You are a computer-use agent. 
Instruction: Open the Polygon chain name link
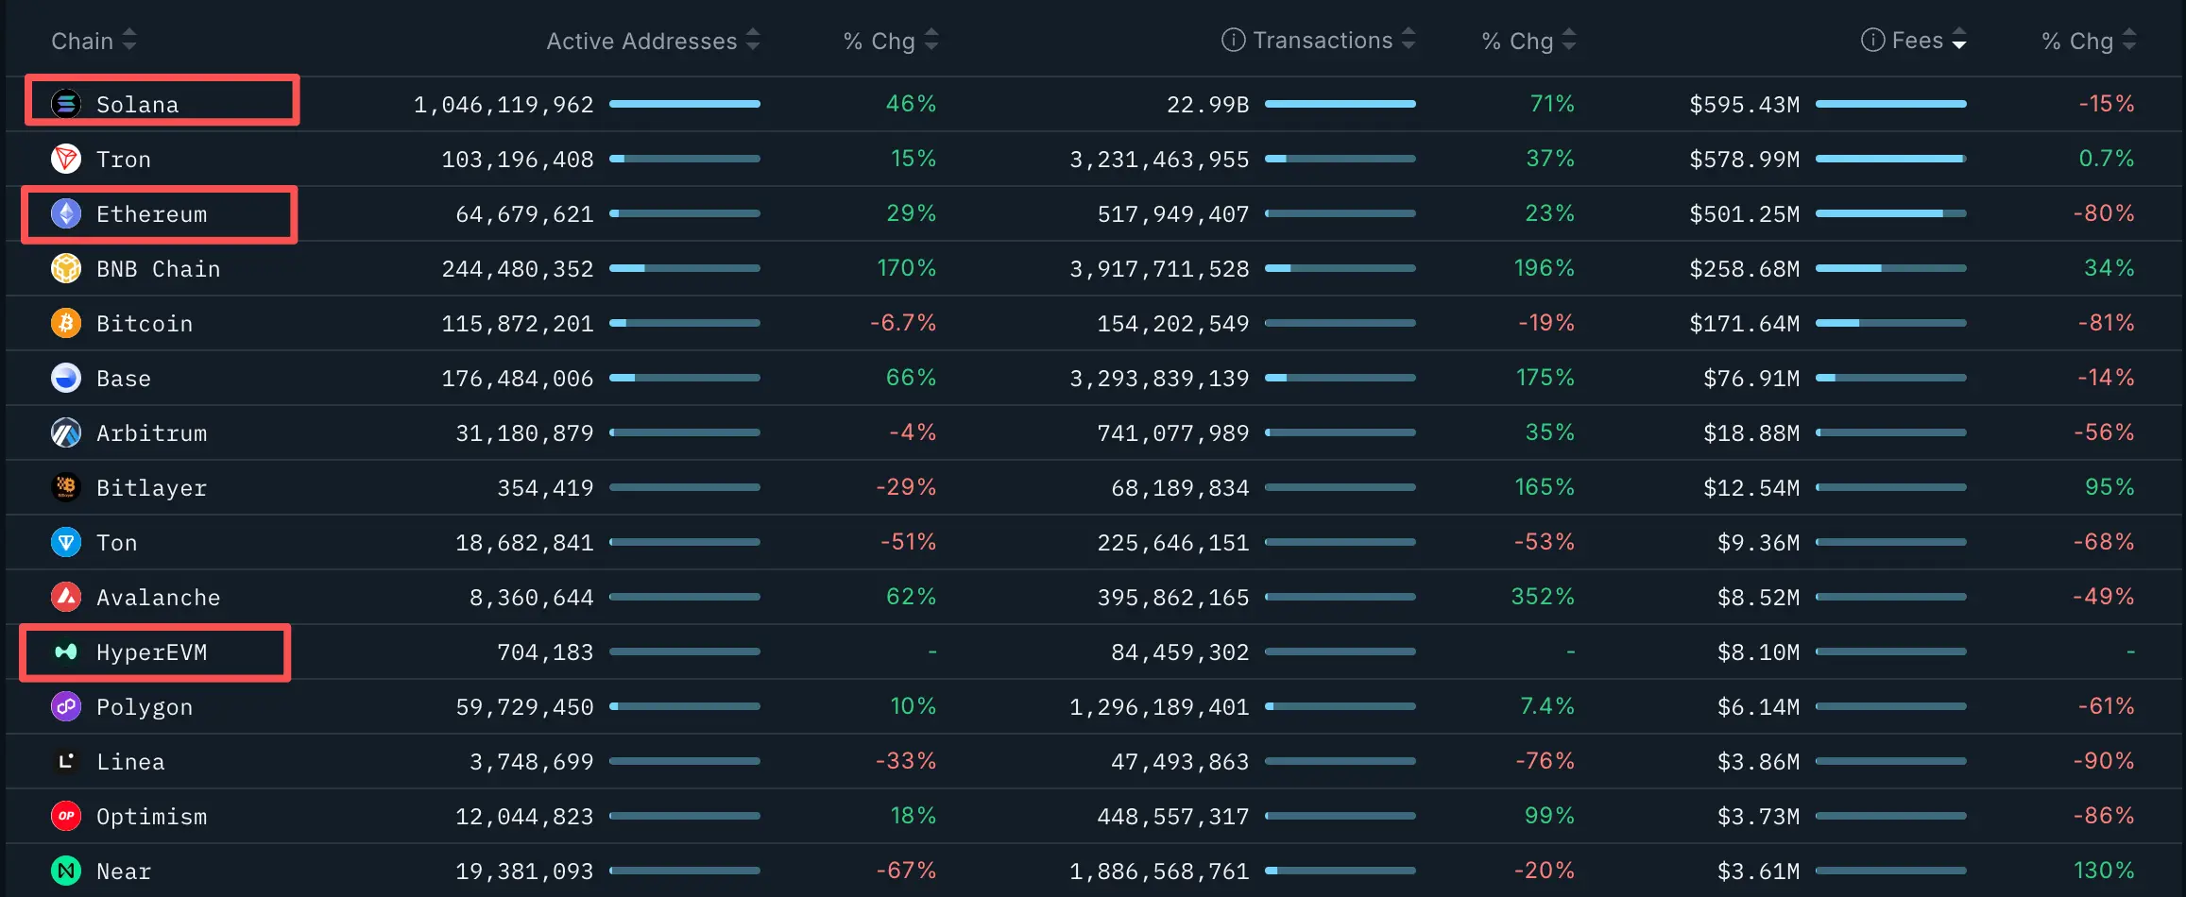pyautogui.click(x=145, y=707)
